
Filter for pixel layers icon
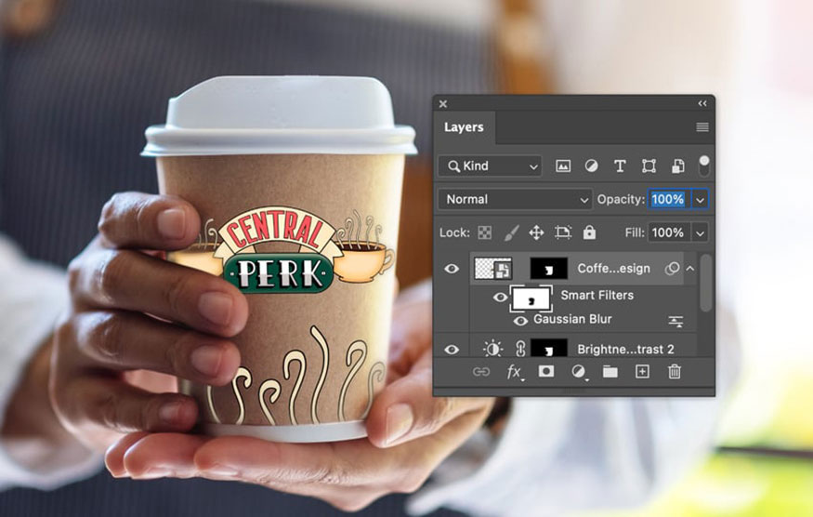pos(563,166)
